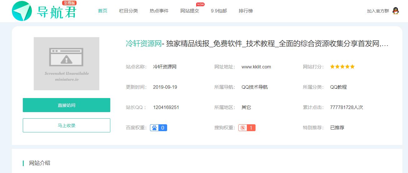Click the 累计点击 label
This screenshot has height=173, width=408.
point(313,107)
